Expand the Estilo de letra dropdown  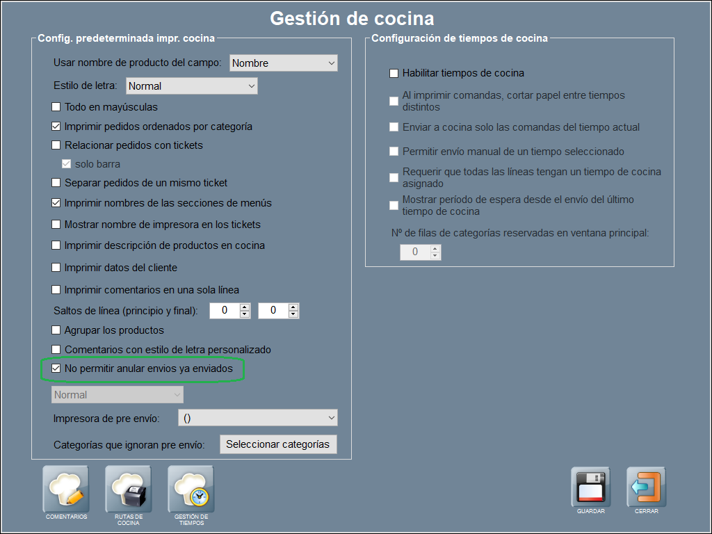click(x=191, y=86)
